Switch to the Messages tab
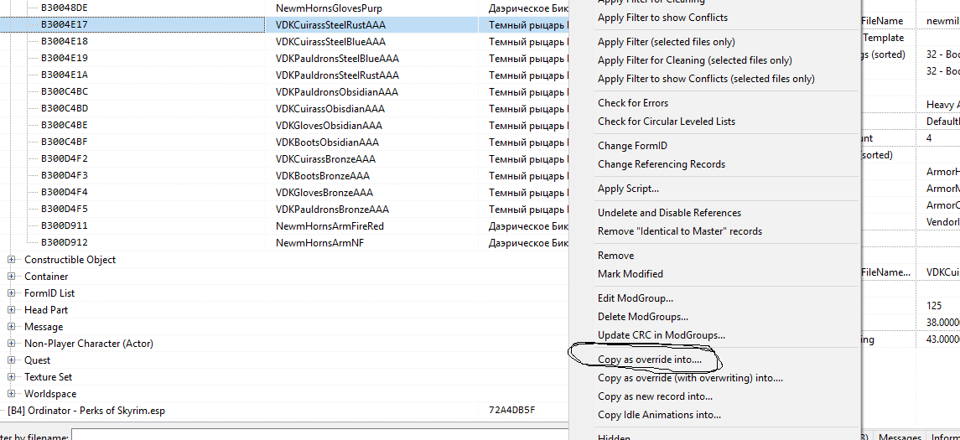The image size is (960, 440). point(900,437)
